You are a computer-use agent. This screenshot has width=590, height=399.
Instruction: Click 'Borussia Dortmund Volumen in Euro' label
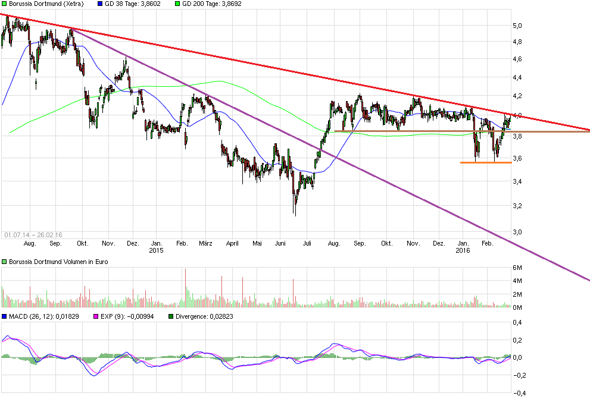click(58, 262)
